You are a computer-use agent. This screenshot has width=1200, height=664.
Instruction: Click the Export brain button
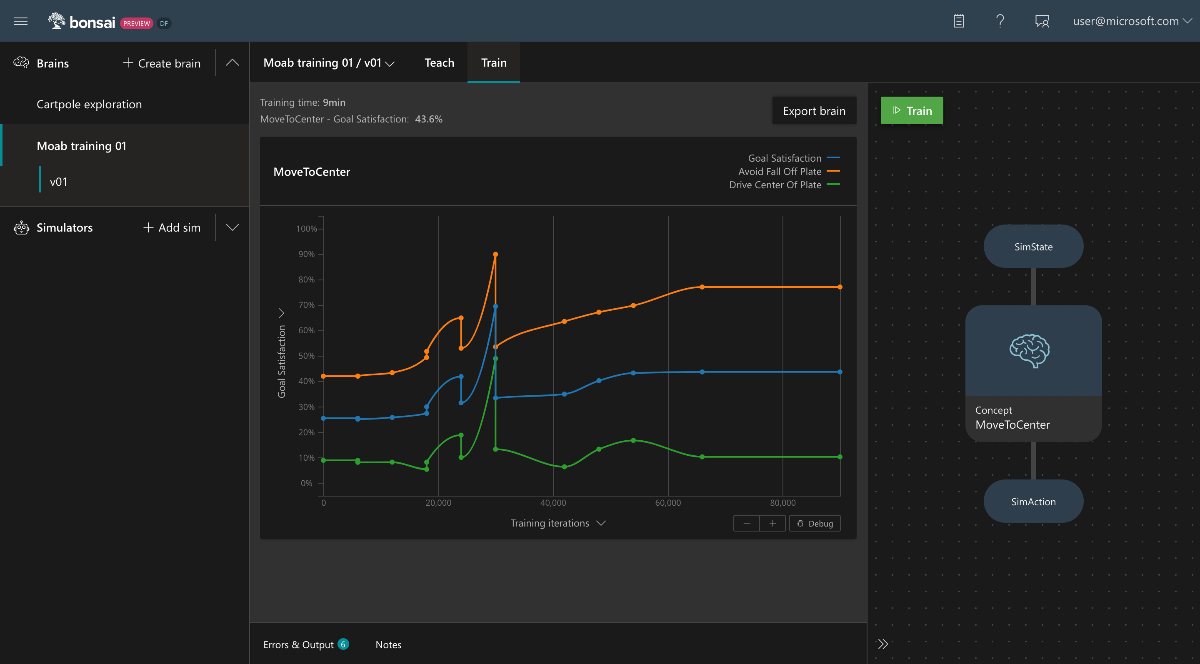814,110
